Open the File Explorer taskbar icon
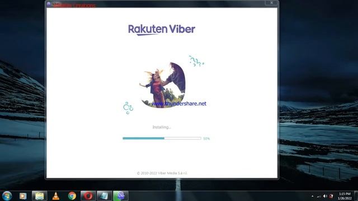The width and height of the screenshot is (358, 201). click(40, 196)
